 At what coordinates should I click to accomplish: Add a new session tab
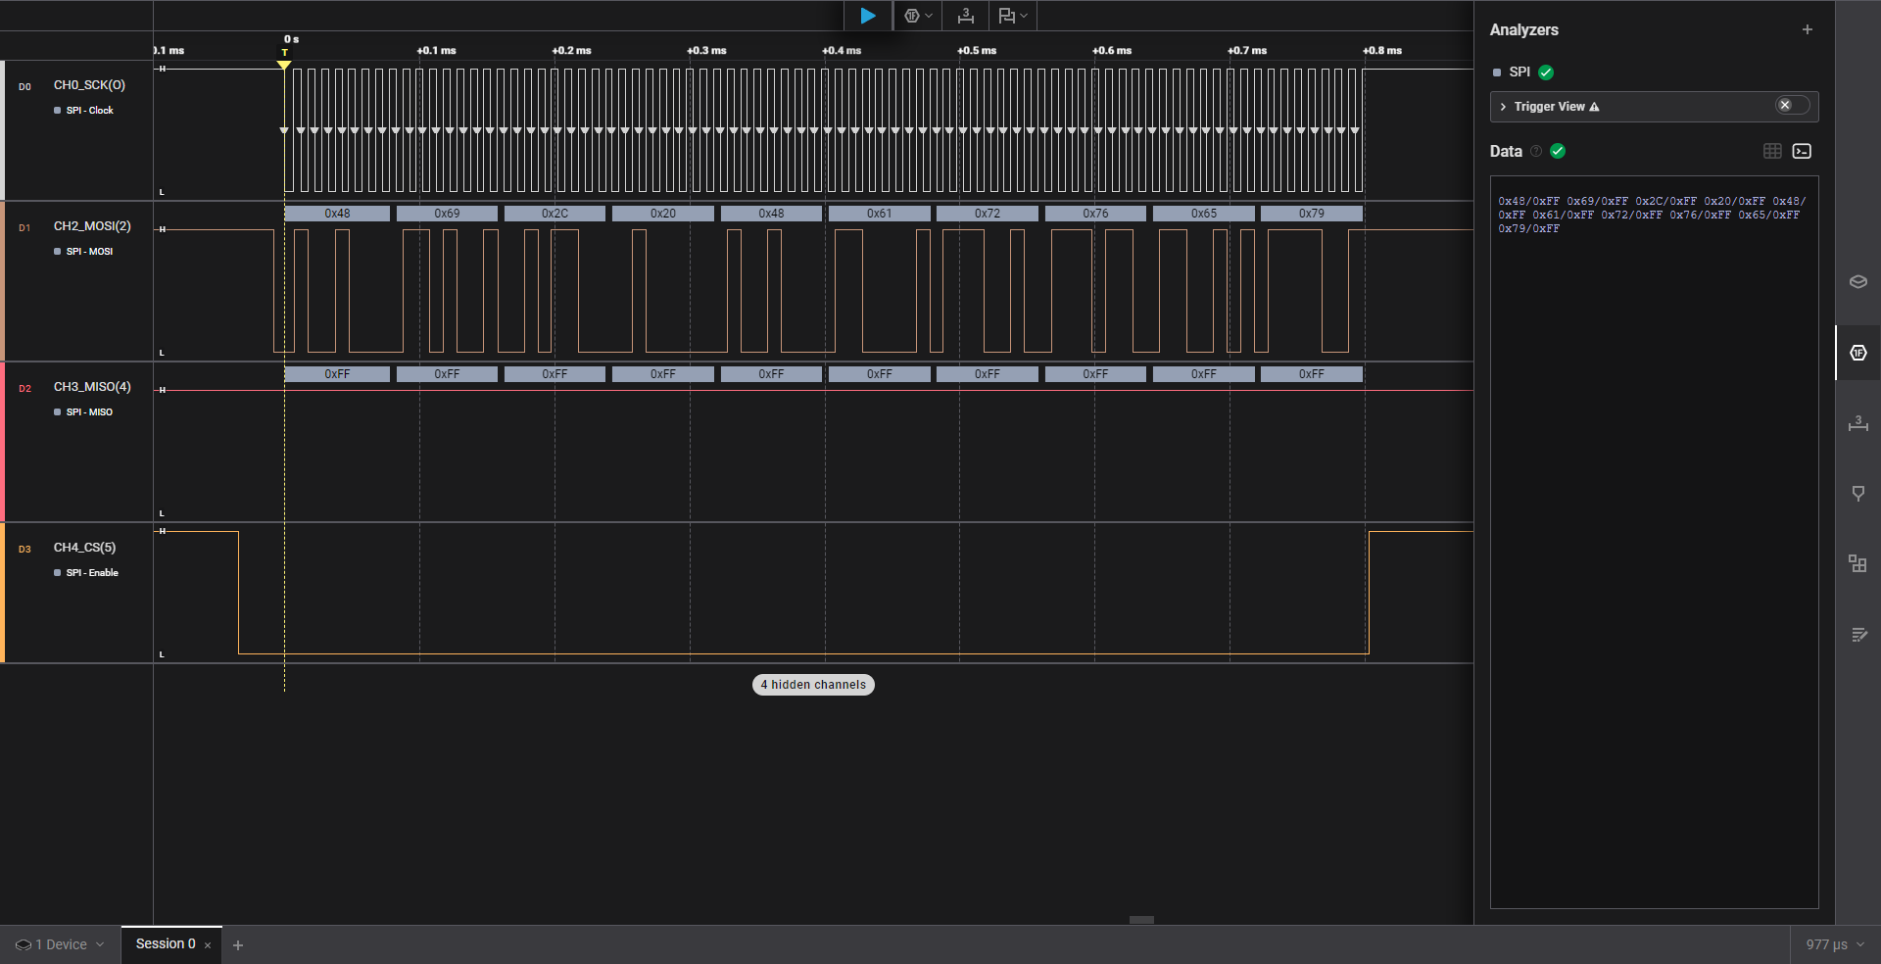(x=238, y=945)
